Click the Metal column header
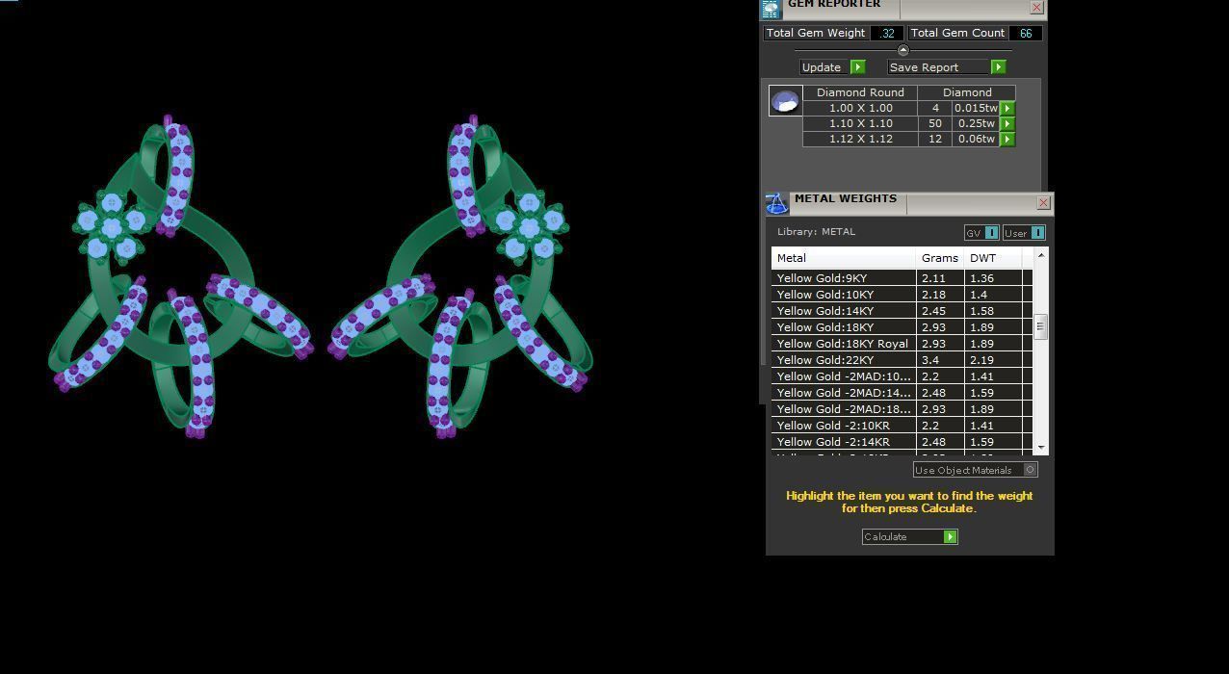The height and width of the screenshot is (674, 1229). coord(844,258)
